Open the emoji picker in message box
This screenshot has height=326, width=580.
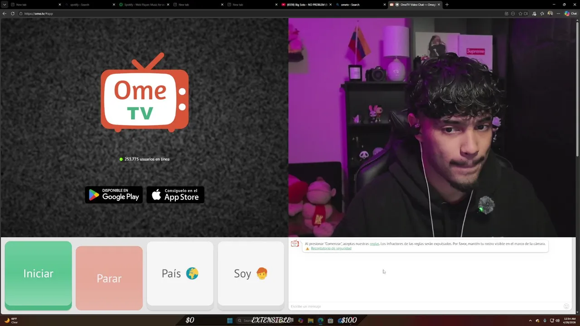[566, 307]
